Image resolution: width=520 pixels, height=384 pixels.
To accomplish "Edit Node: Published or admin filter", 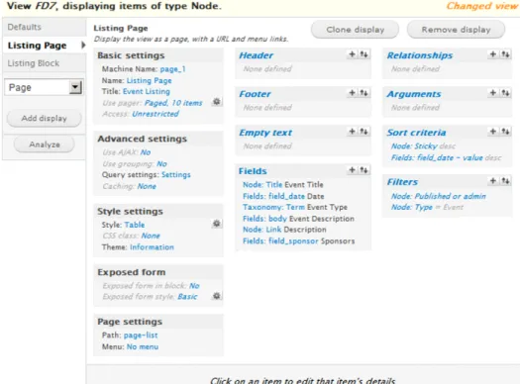I will click(439, 196).
